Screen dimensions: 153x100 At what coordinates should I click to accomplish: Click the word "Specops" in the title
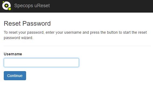pos(24,6)
